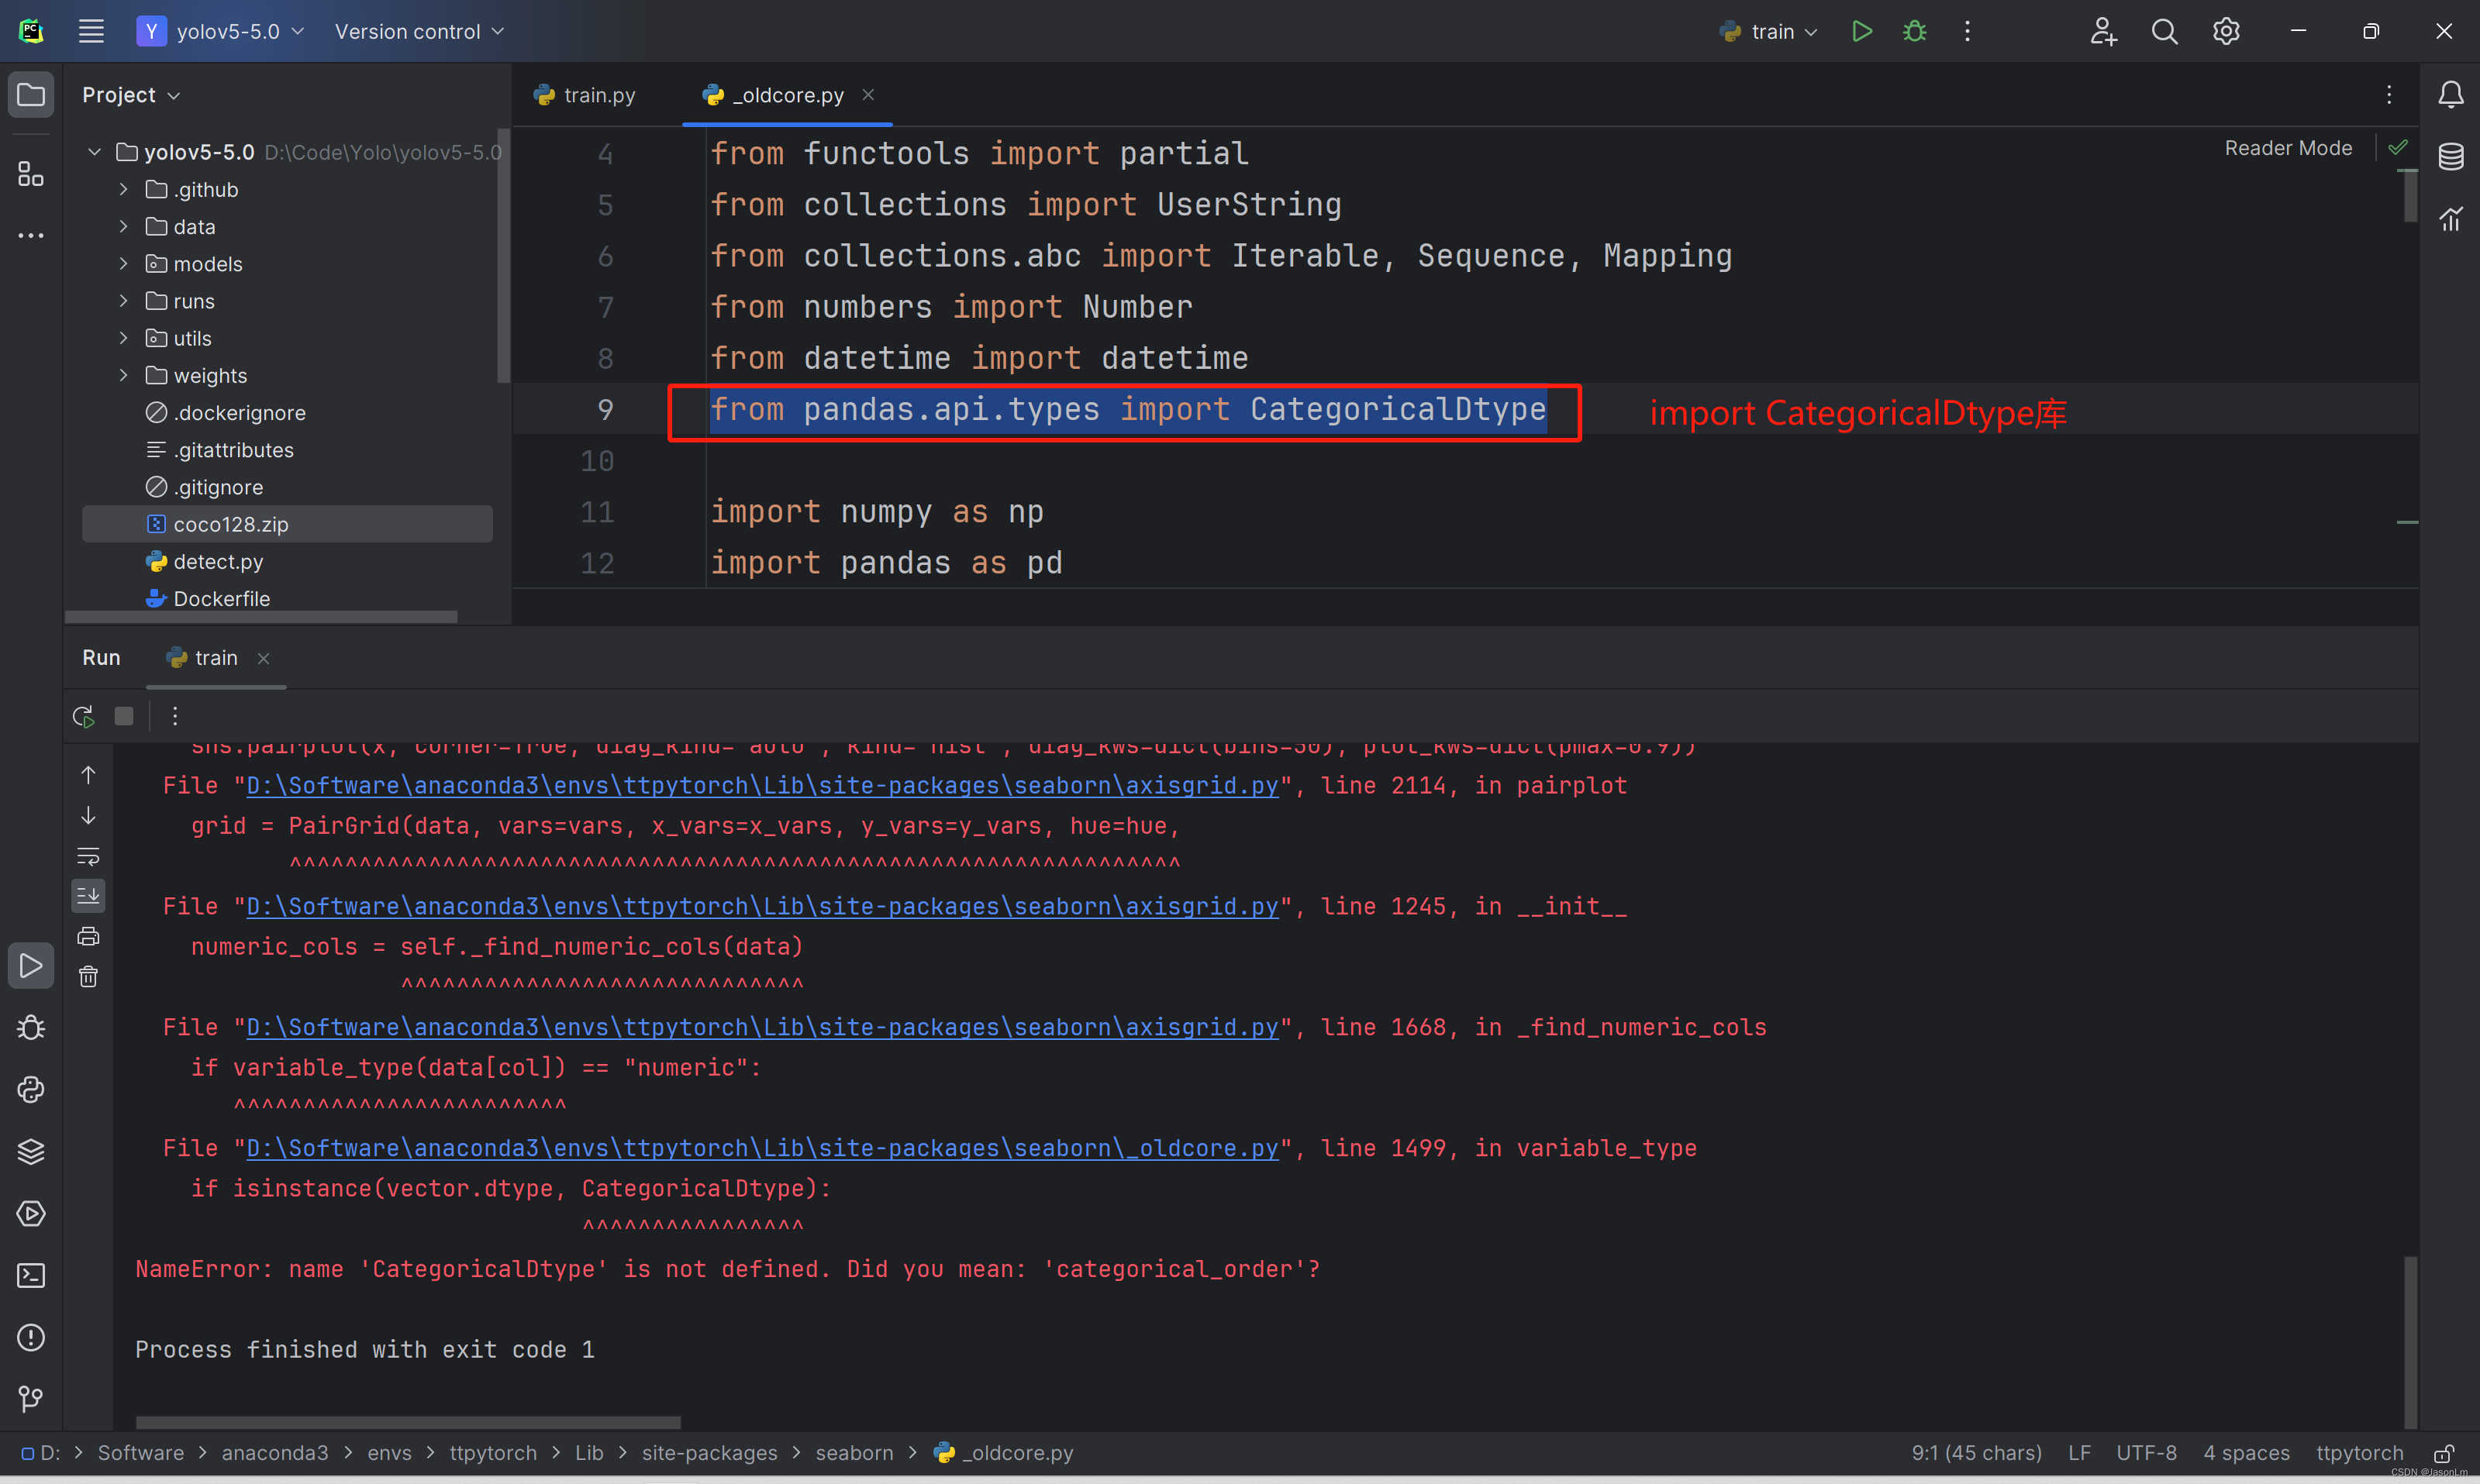Image resolution: width=2480 pixels, height=1484 pixels.
Task: Close the train run tab
Action: coord(263,658)
